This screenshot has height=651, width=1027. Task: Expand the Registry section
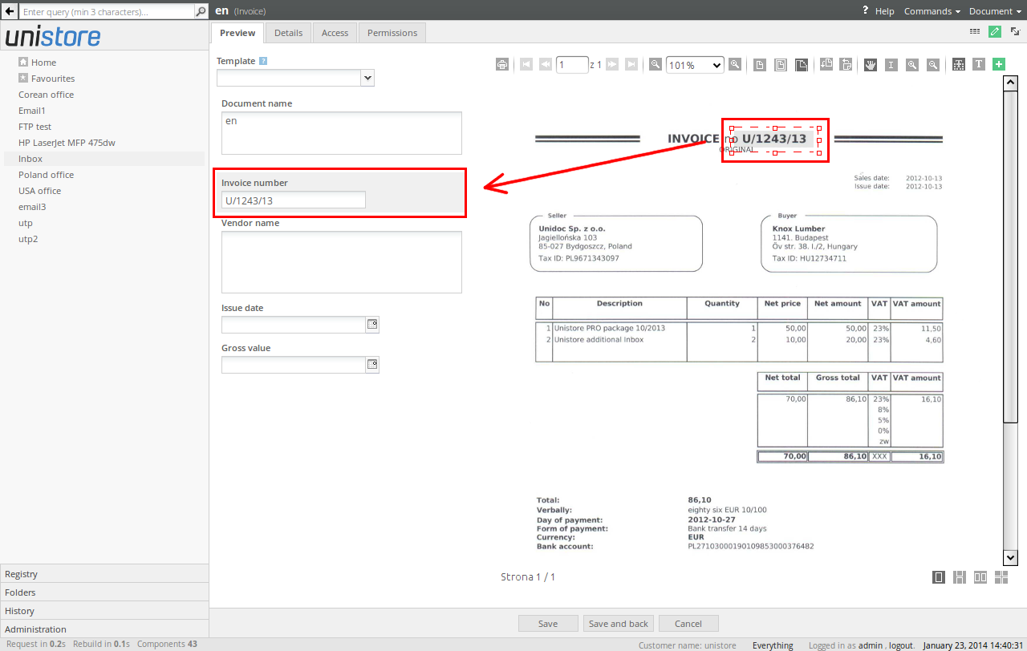tap(104, 574)
